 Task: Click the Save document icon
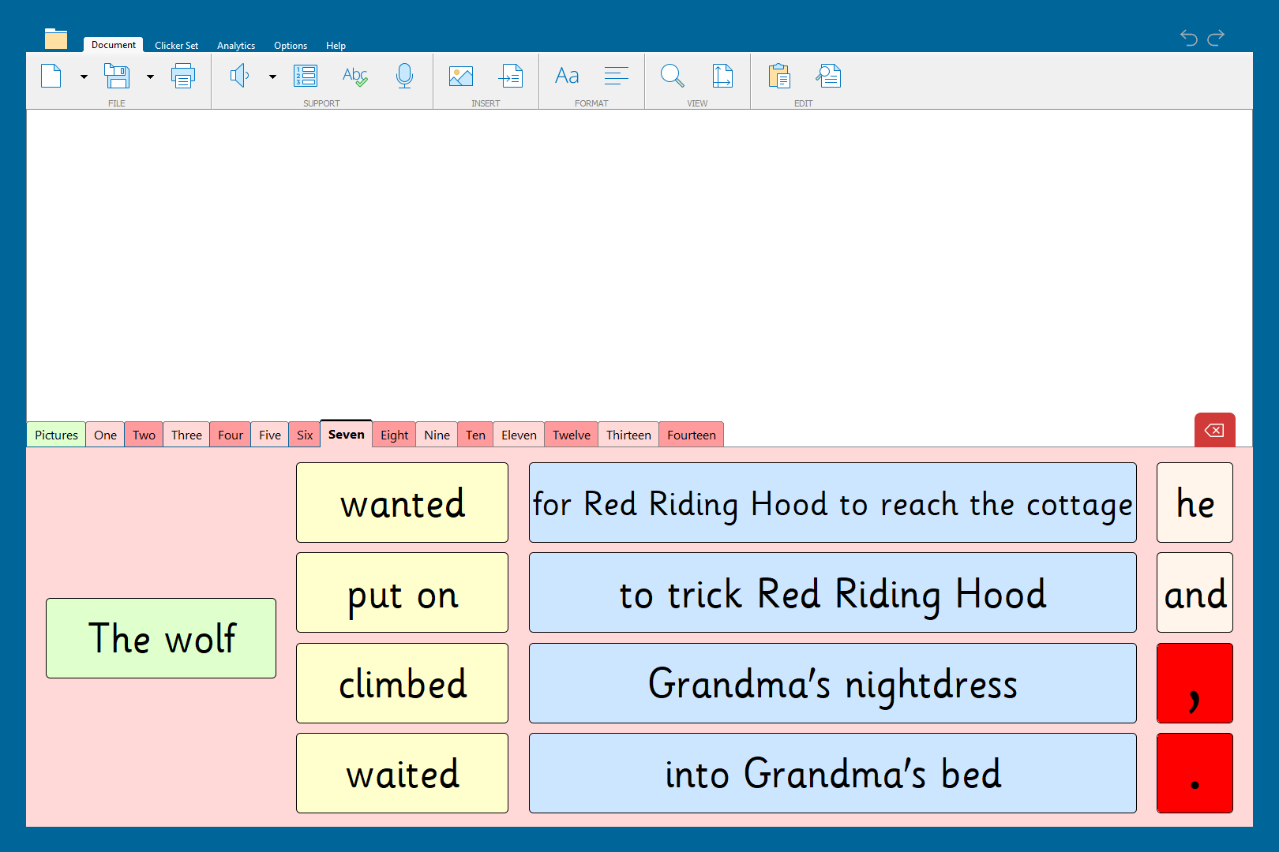pos(117,77)
